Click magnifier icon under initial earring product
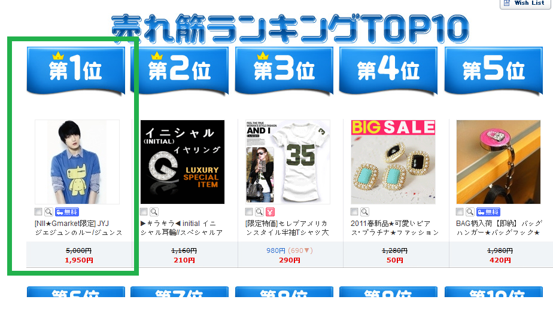The width and height of the screenshot is (553, 330). (154, 212)
